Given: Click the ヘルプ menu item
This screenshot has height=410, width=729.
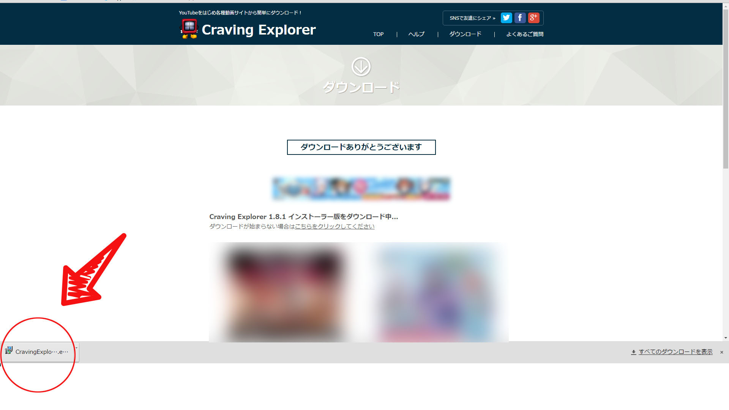Looking at the screenshot, I should (x=416, y=34).
